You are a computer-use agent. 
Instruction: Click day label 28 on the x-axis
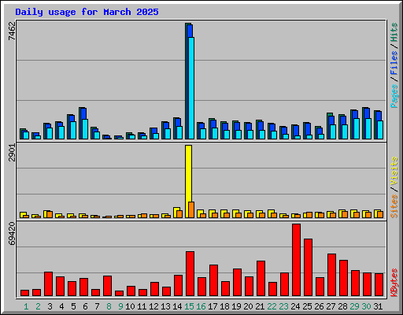(342, 306)
